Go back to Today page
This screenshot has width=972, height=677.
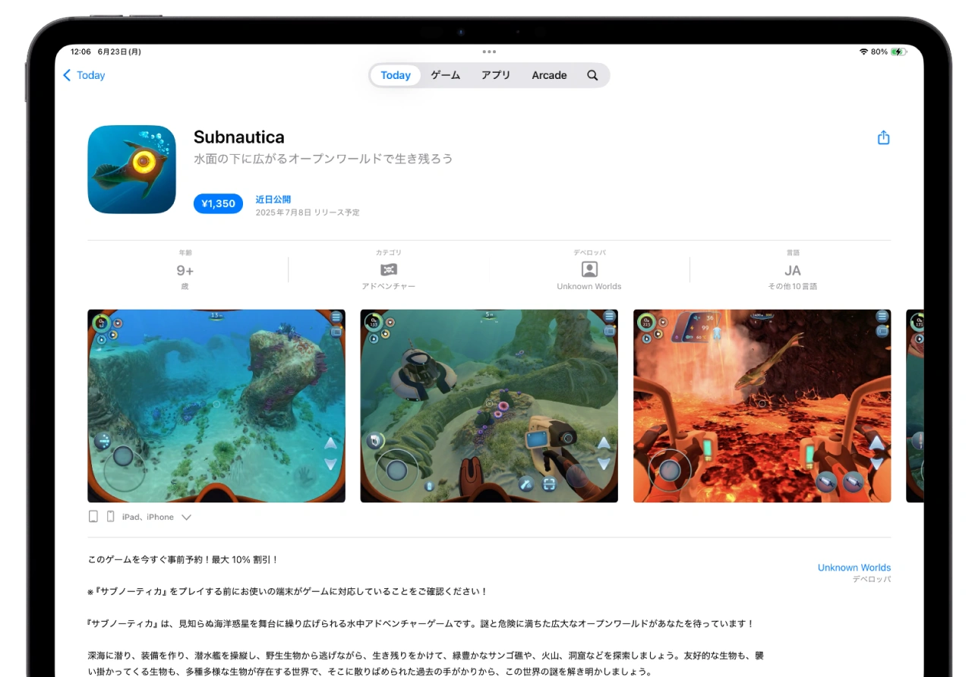tap(84, 75)
